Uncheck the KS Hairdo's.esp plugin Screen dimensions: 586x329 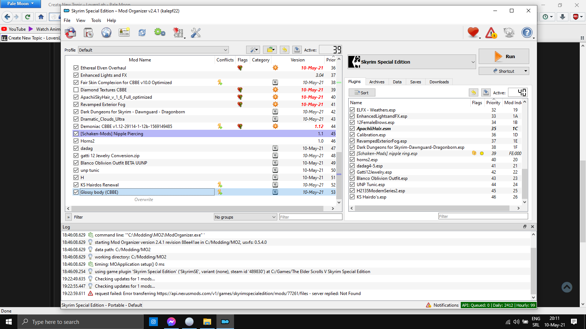point(352,197)
